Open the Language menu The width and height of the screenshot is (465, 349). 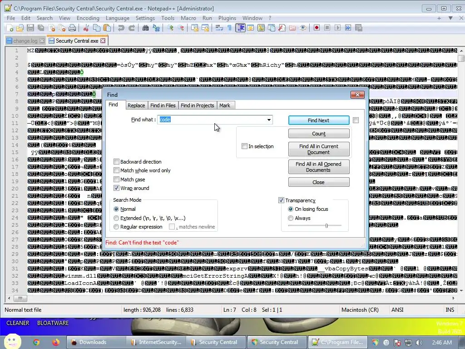[x=118, y=18]
